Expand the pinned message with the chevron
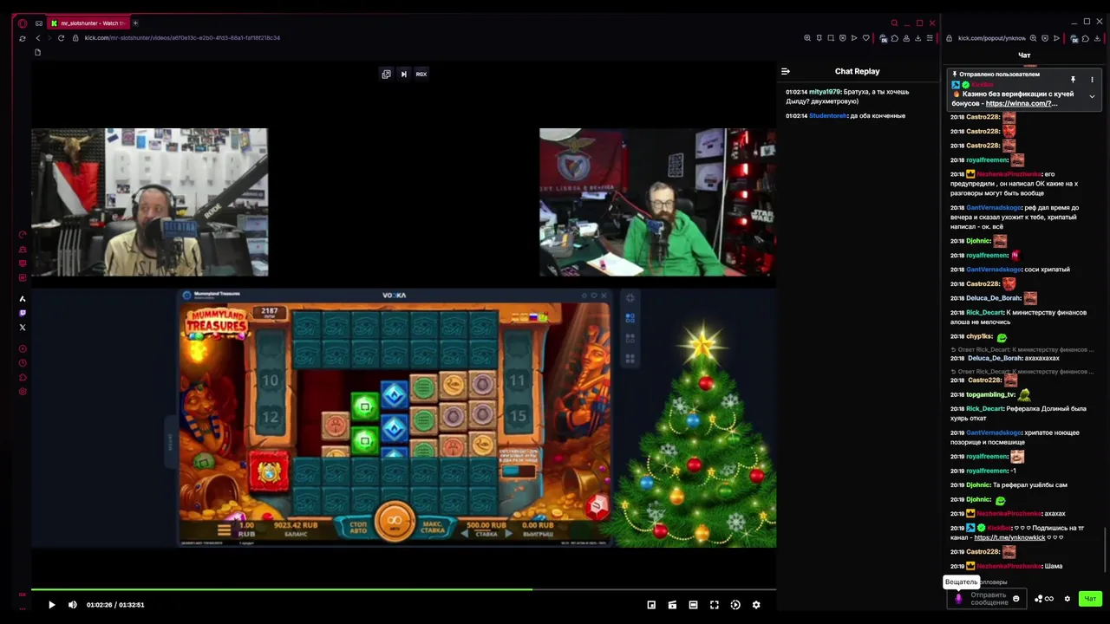This screenshot has width=1110, height=624. pos(1092,96)
